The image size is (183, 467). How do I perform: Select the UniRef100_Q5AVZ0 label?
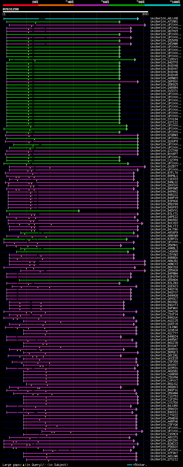(164, 409)
